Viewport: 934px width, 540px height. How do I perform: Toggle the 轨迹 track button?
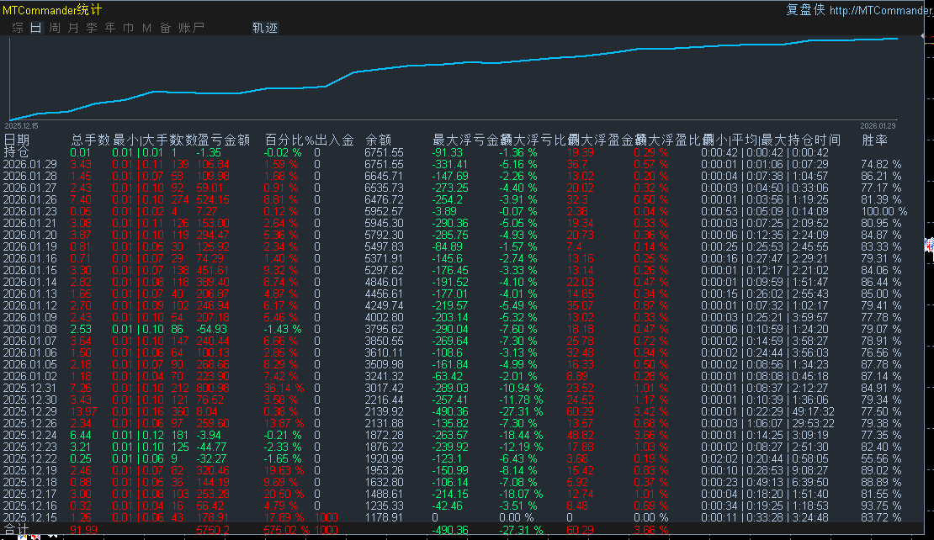point(265,28)
